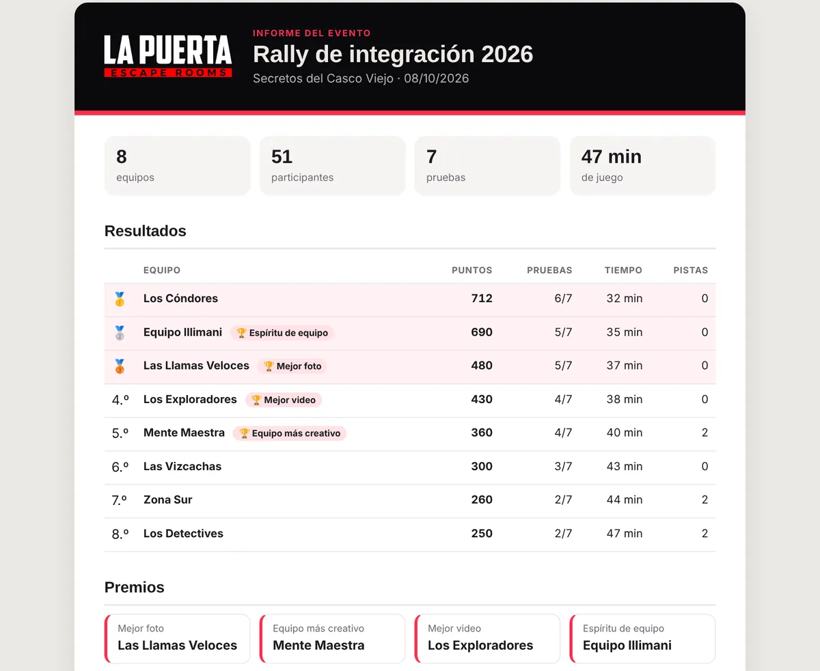Click the 712 points value
Image resolution: width=820 pixels, height=671 pixels.
tap(482, 299)
